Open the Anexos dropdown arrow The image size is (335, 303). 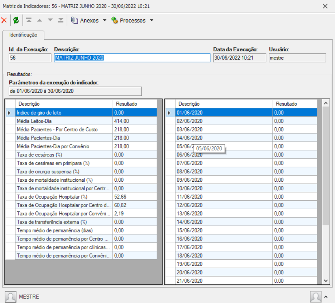pos(105,20)
